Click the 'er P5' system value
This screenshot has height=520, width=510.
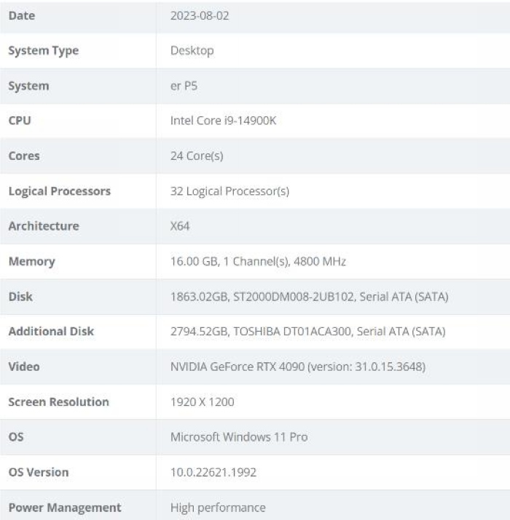(x=184, y=86)
